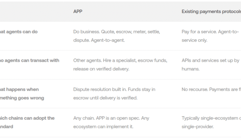Click the APP column header
Image resolution: width=241 pixels, height=138 pixels.
click(x=78, y=12)
